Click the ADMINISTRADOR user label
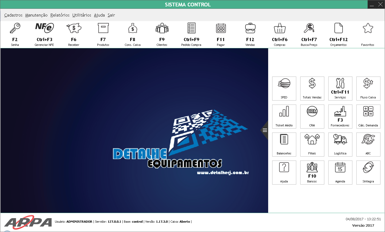Viewport: 385px width, 232px height. coord(79,222)
